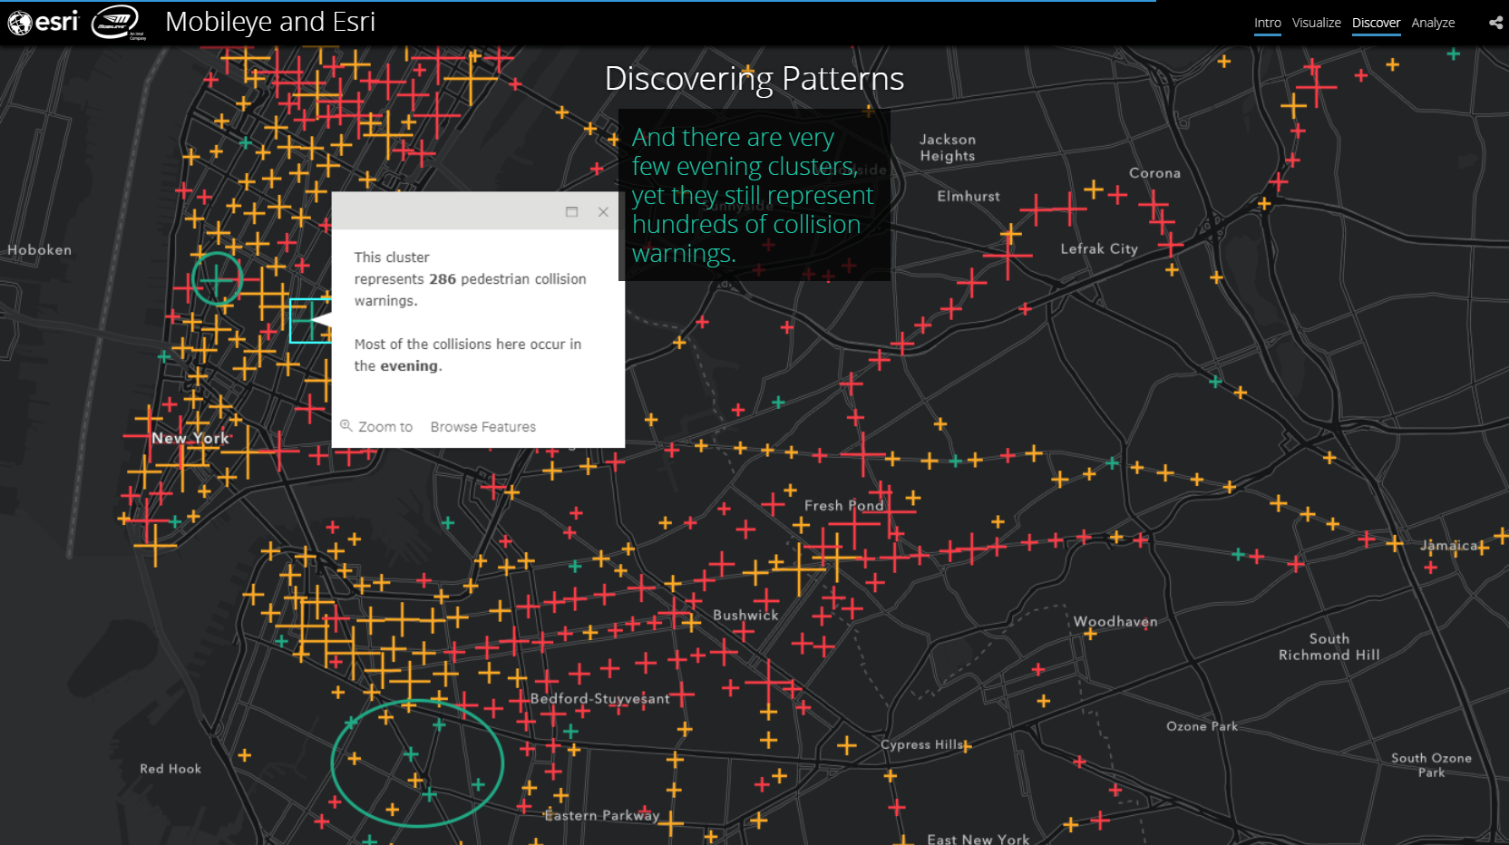Click the Zoom to link
1509x845 pixels.
(385, 427)
